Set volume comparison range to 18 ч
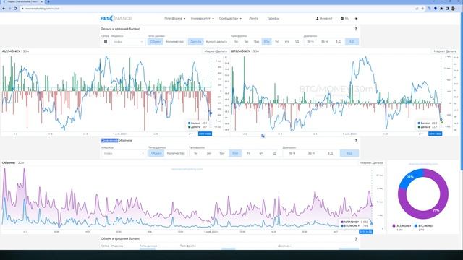 292,153
